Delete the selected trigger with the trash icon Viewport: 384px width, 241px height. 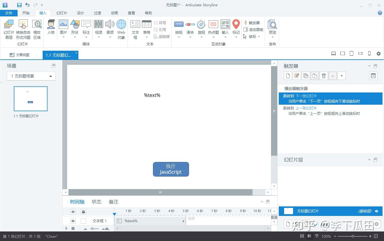[x=324, y=76]
